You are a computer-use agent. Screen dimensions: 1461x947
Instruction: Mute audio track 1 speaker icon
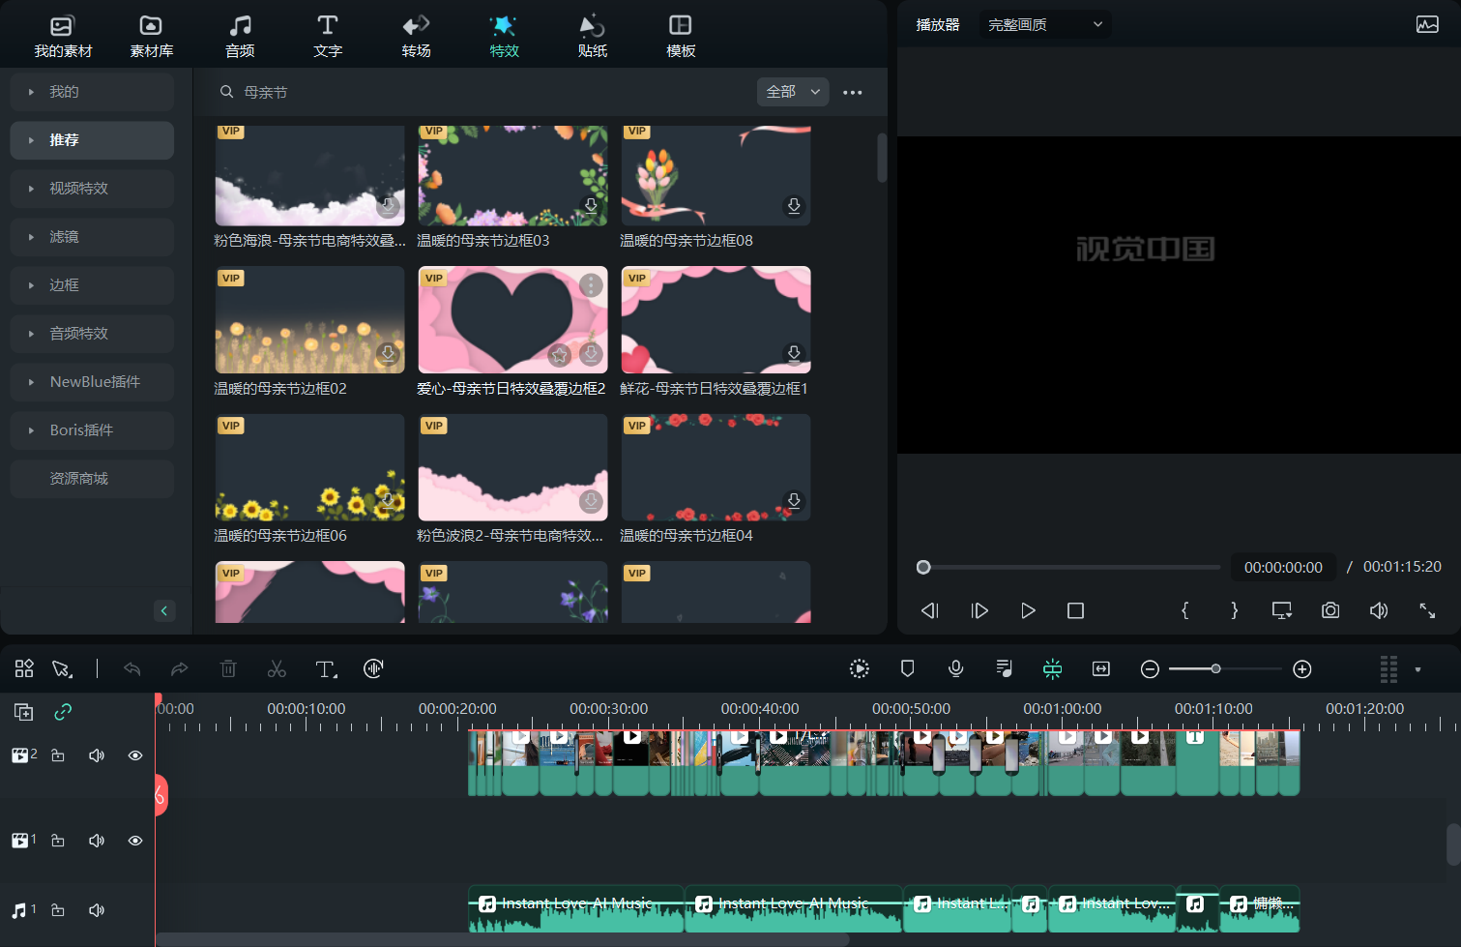point(97,910)
